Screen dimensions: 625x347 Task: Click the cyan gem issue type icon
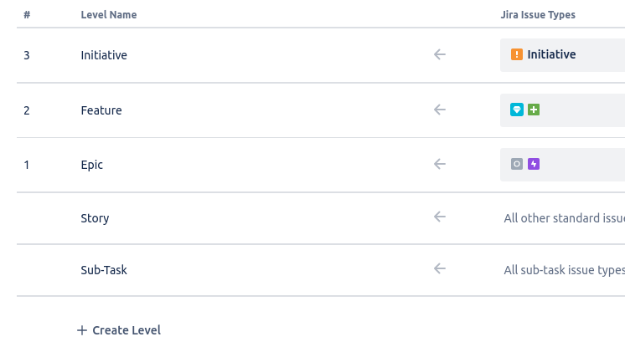click(x=517, y=110)
